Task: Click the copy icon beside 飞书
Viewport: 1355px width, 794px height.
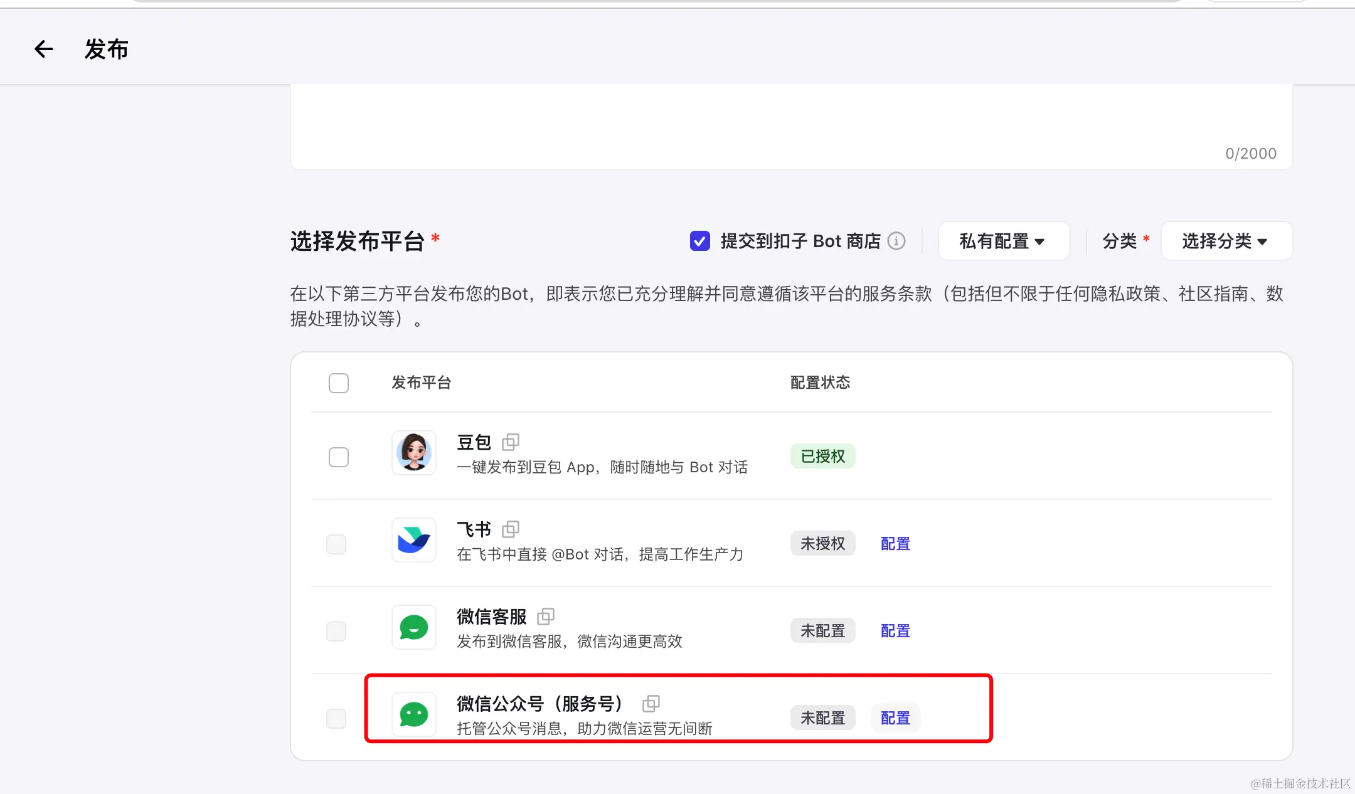Action: [511, 529]
